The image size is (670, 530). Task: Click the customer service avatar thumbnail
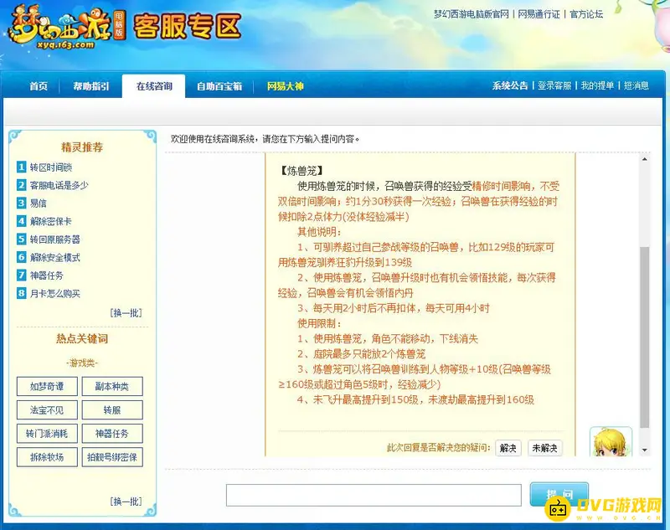(x=611, y=441)
